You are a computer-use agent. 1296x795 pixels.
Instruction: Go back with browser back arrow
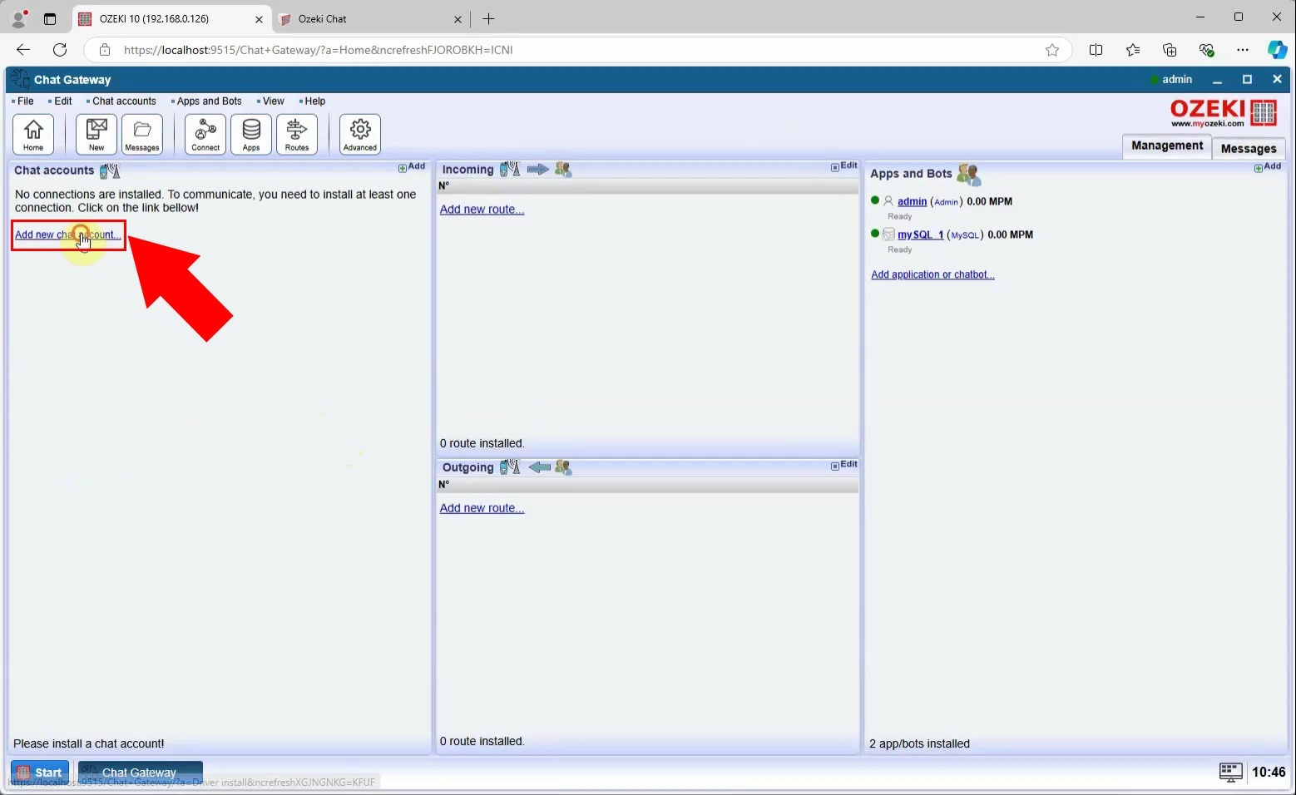click(23, 50)
